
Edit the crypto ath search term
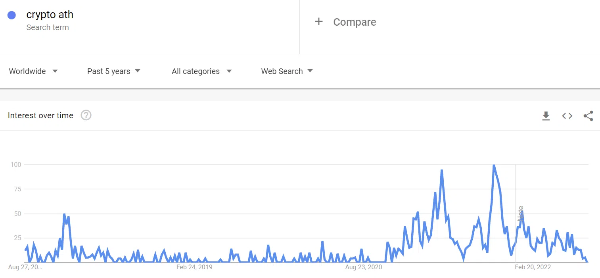[50, 15]
